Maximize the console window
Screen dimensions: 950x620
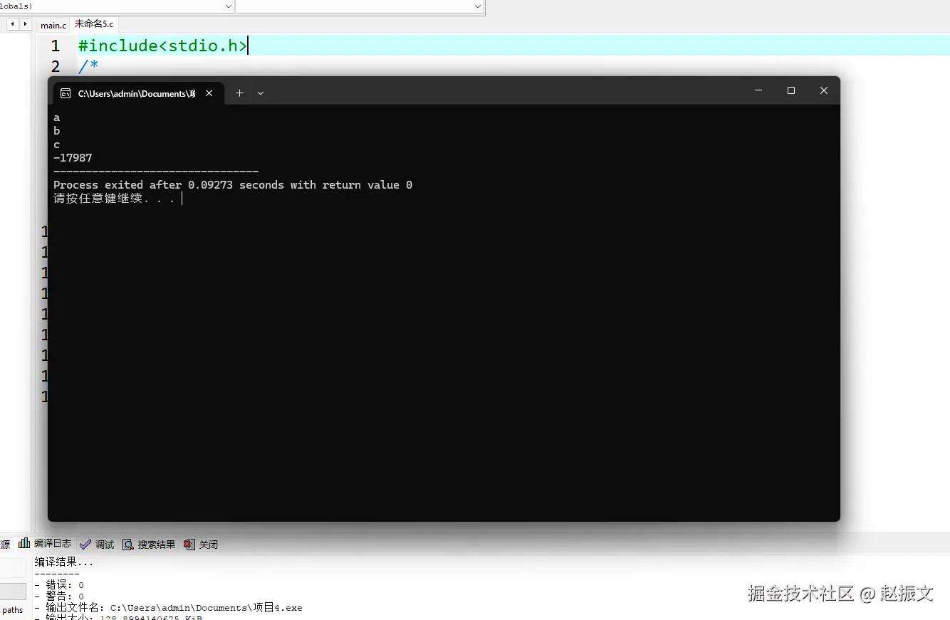click(x=791, y=90)
